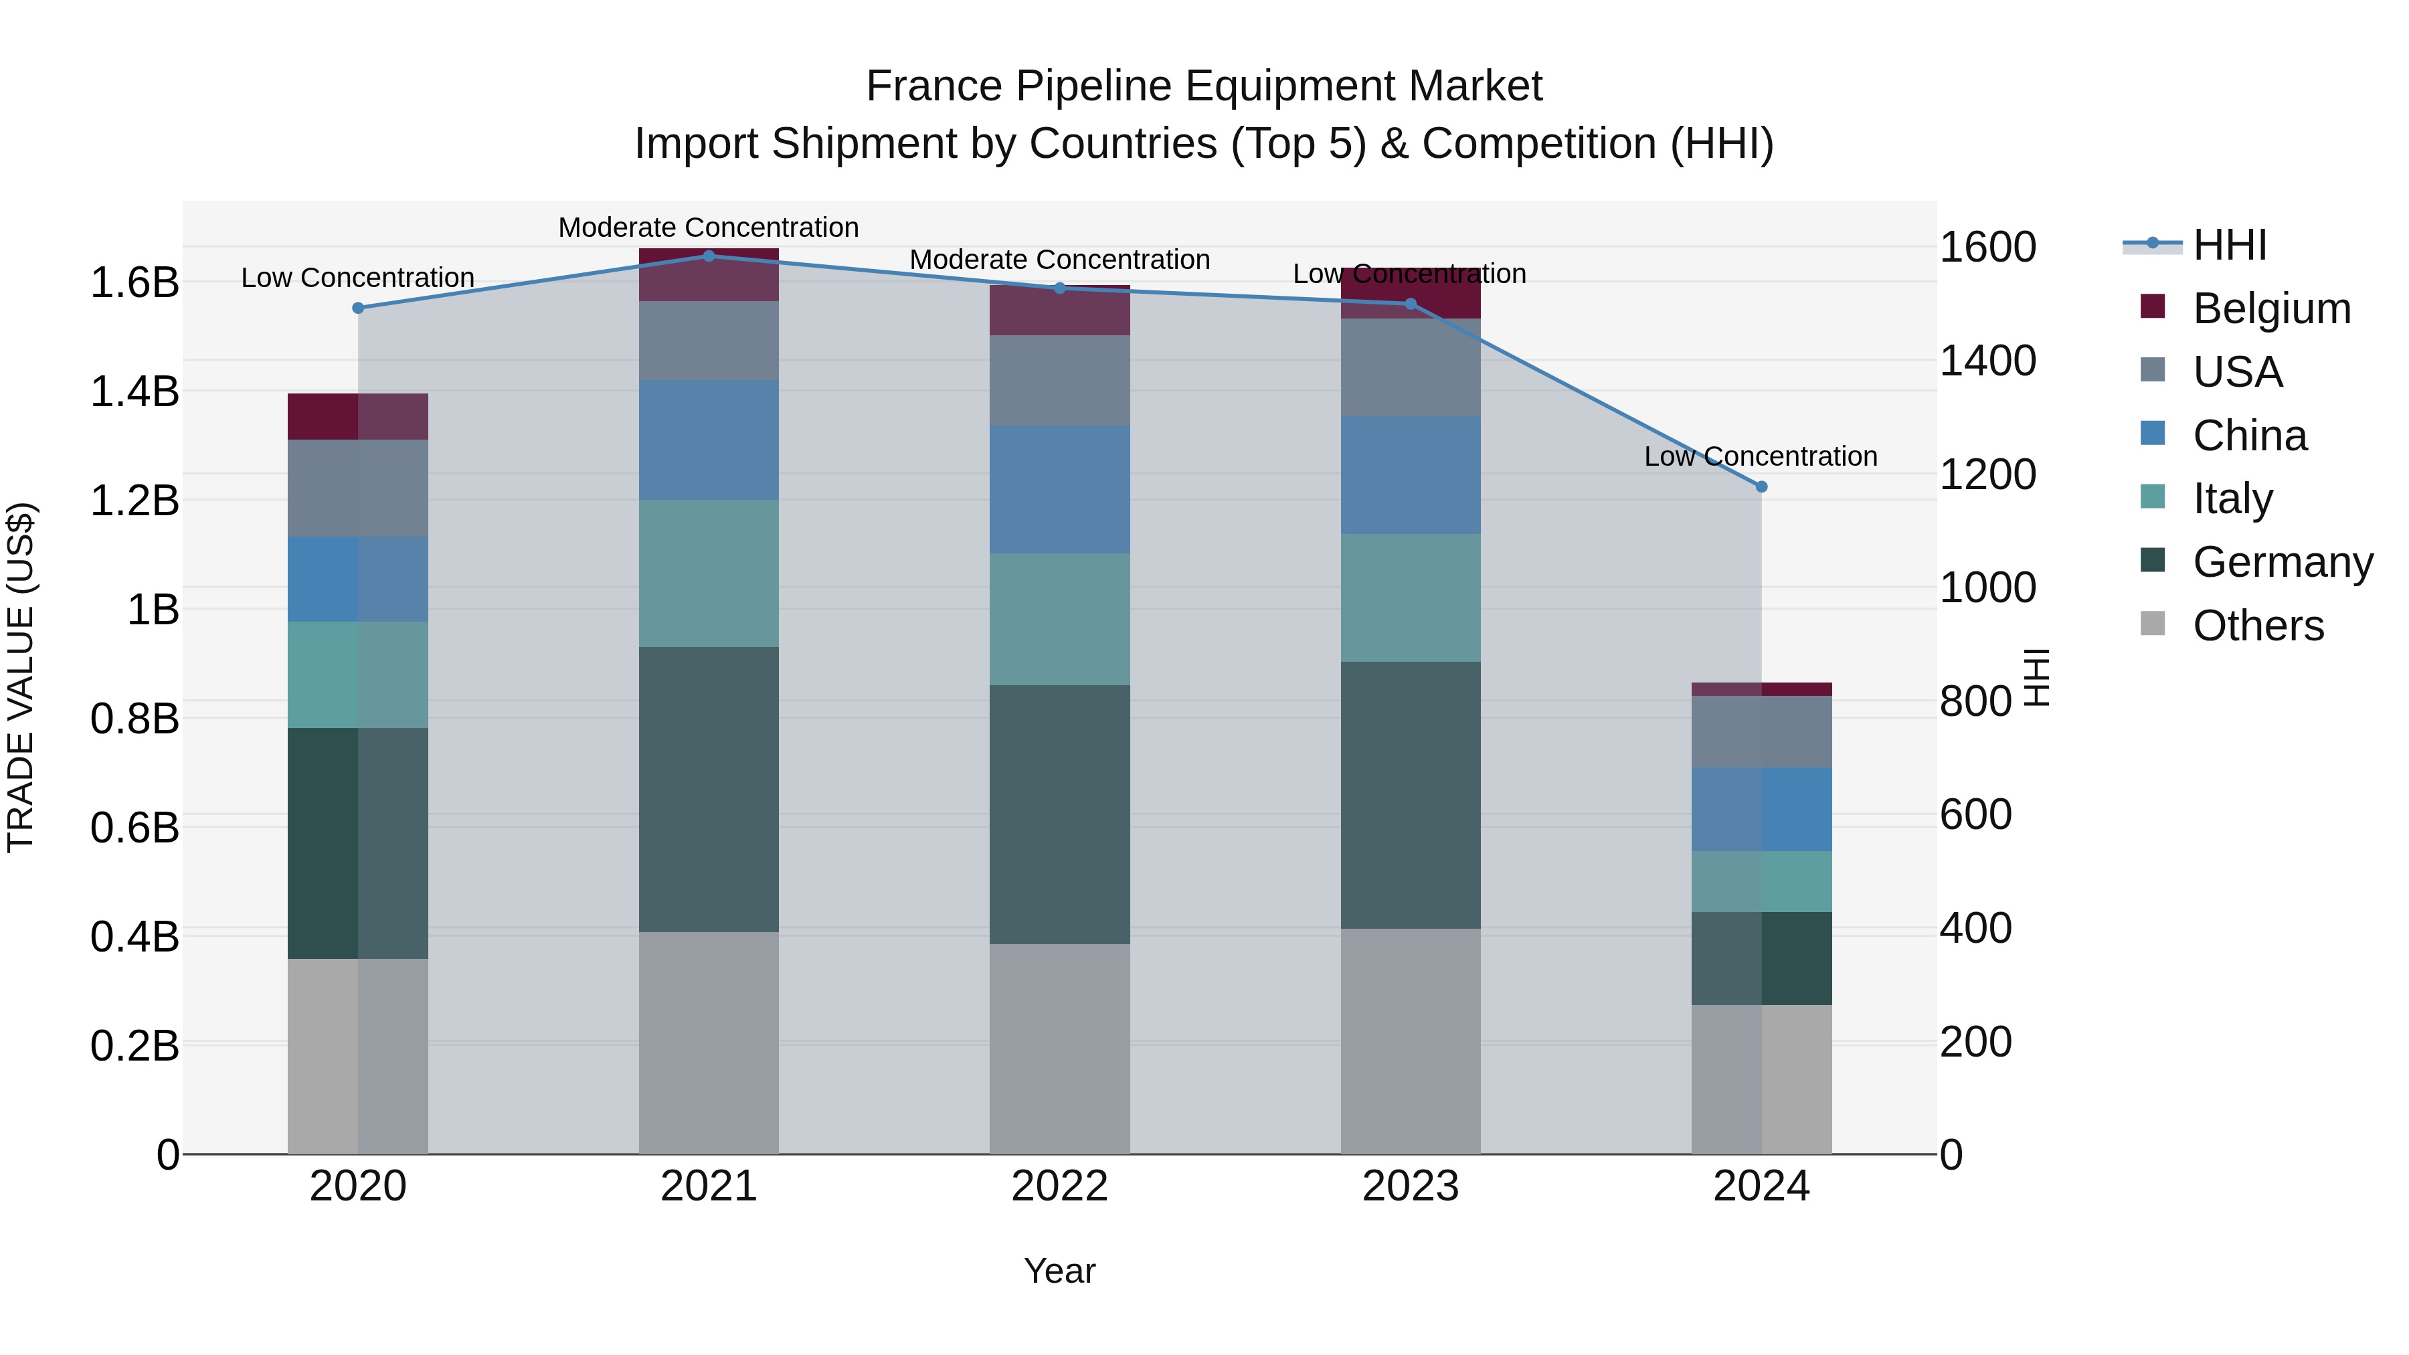Click 'Low Concentration' label above 2020
This screenshot has width=2409, height=1355.
(358, 278)
